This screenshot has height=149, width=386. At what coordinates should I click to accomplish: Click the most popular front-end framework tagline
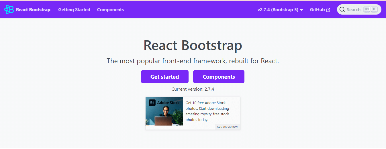[x=193, y=61]
